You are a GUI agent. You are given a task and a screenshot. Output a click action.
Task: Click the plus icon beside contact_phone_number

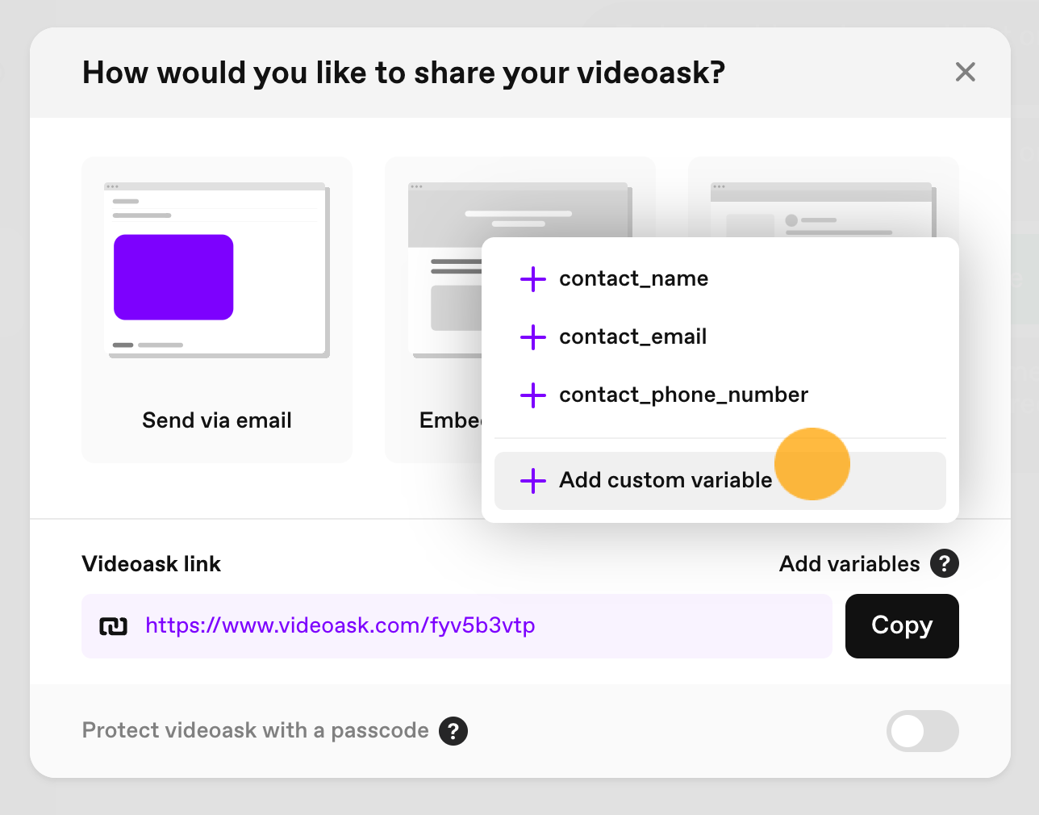pyautogui.click(x=533, y=395)
